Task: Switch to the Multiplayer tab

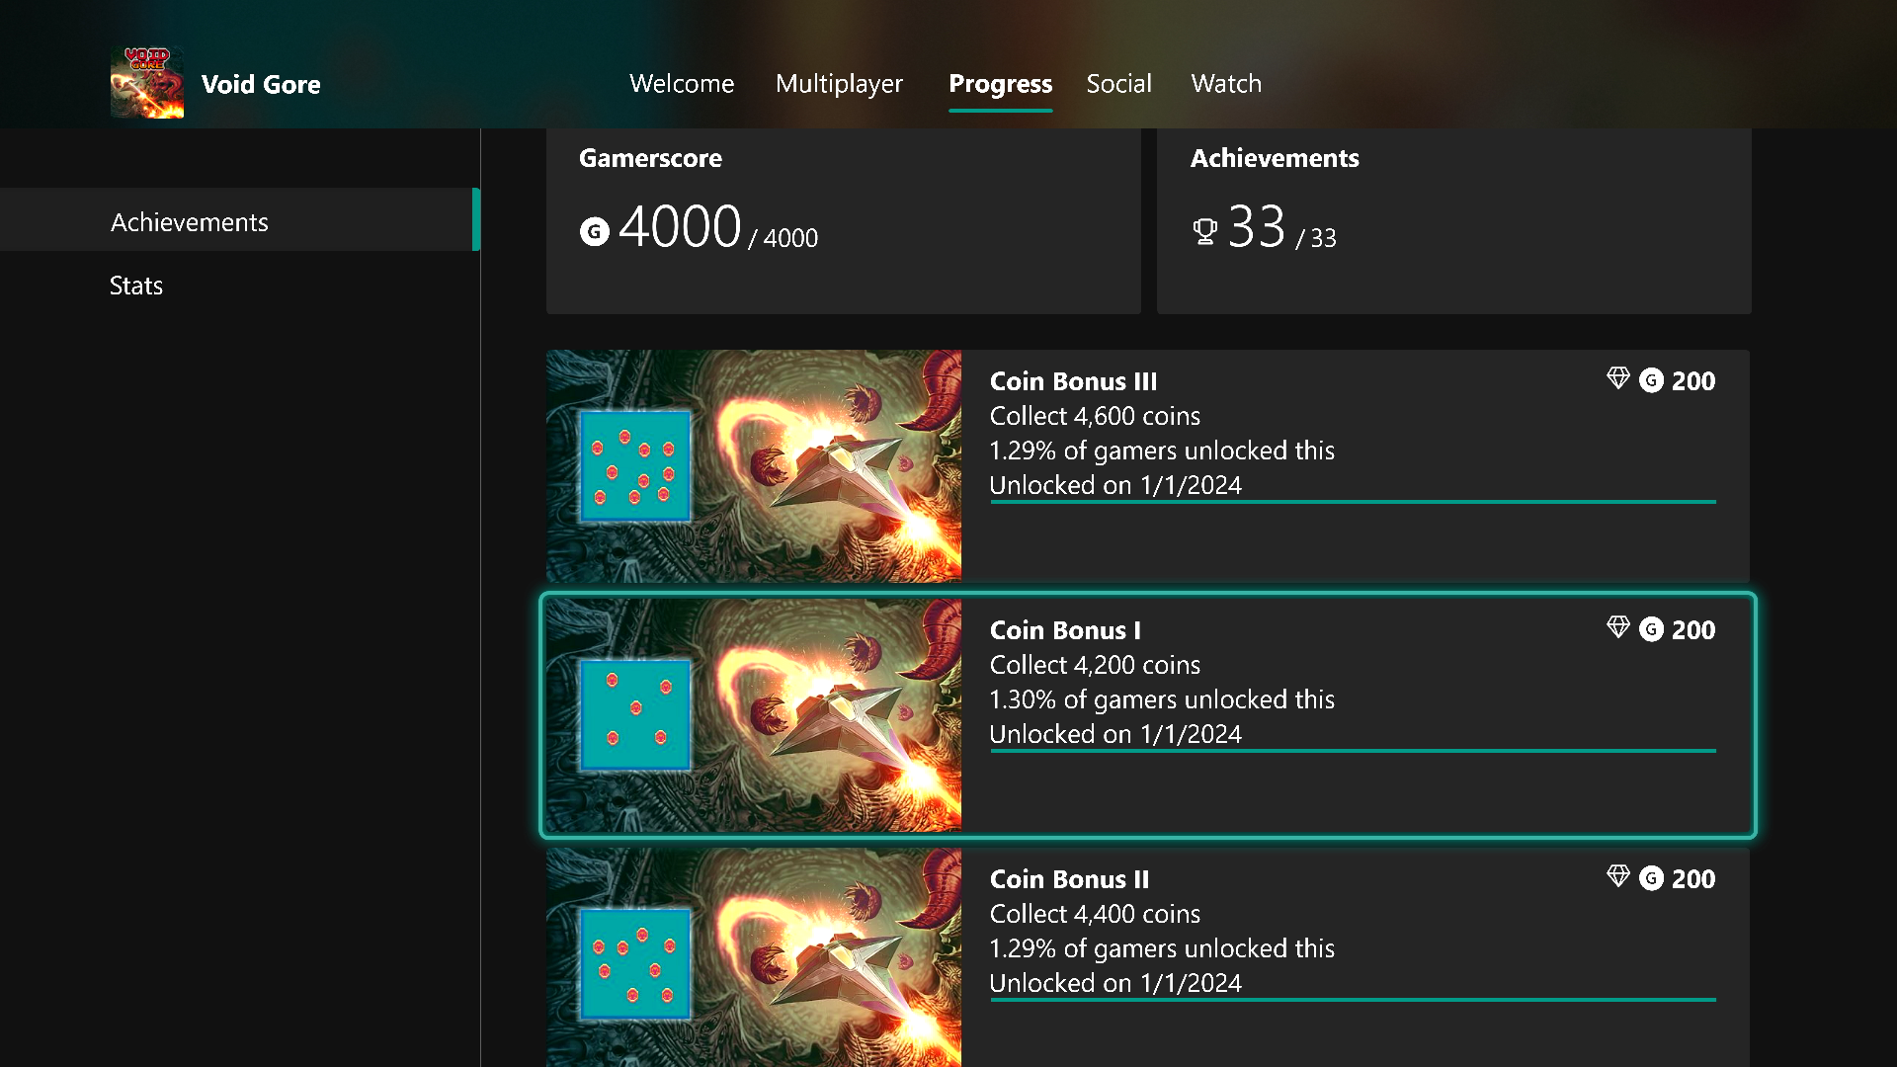Action: point(839,84)
